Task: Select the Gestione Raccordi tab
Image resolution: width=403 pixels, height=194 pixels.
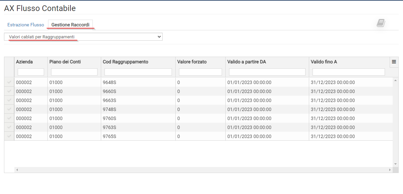Action: click(70, 25)
